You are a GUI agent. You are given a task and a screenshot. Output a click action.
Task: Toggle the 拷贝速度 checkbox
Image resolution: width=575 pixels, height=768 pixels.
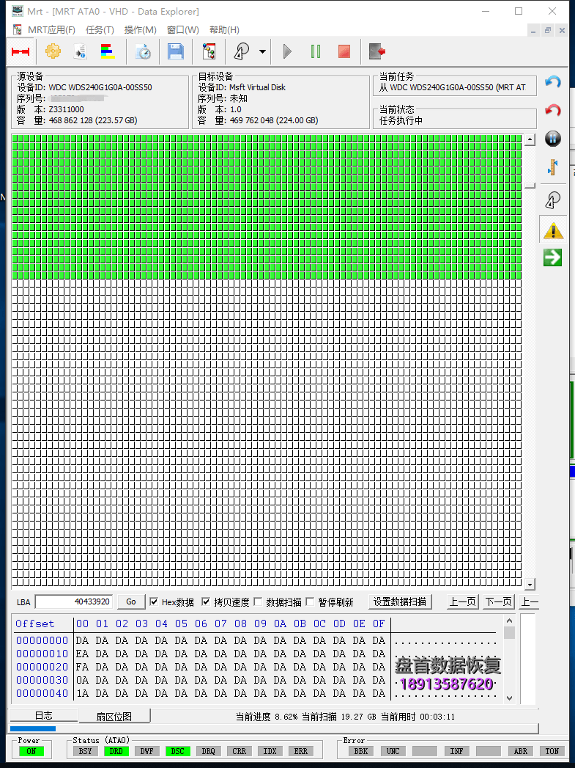(x=206, y=601)
